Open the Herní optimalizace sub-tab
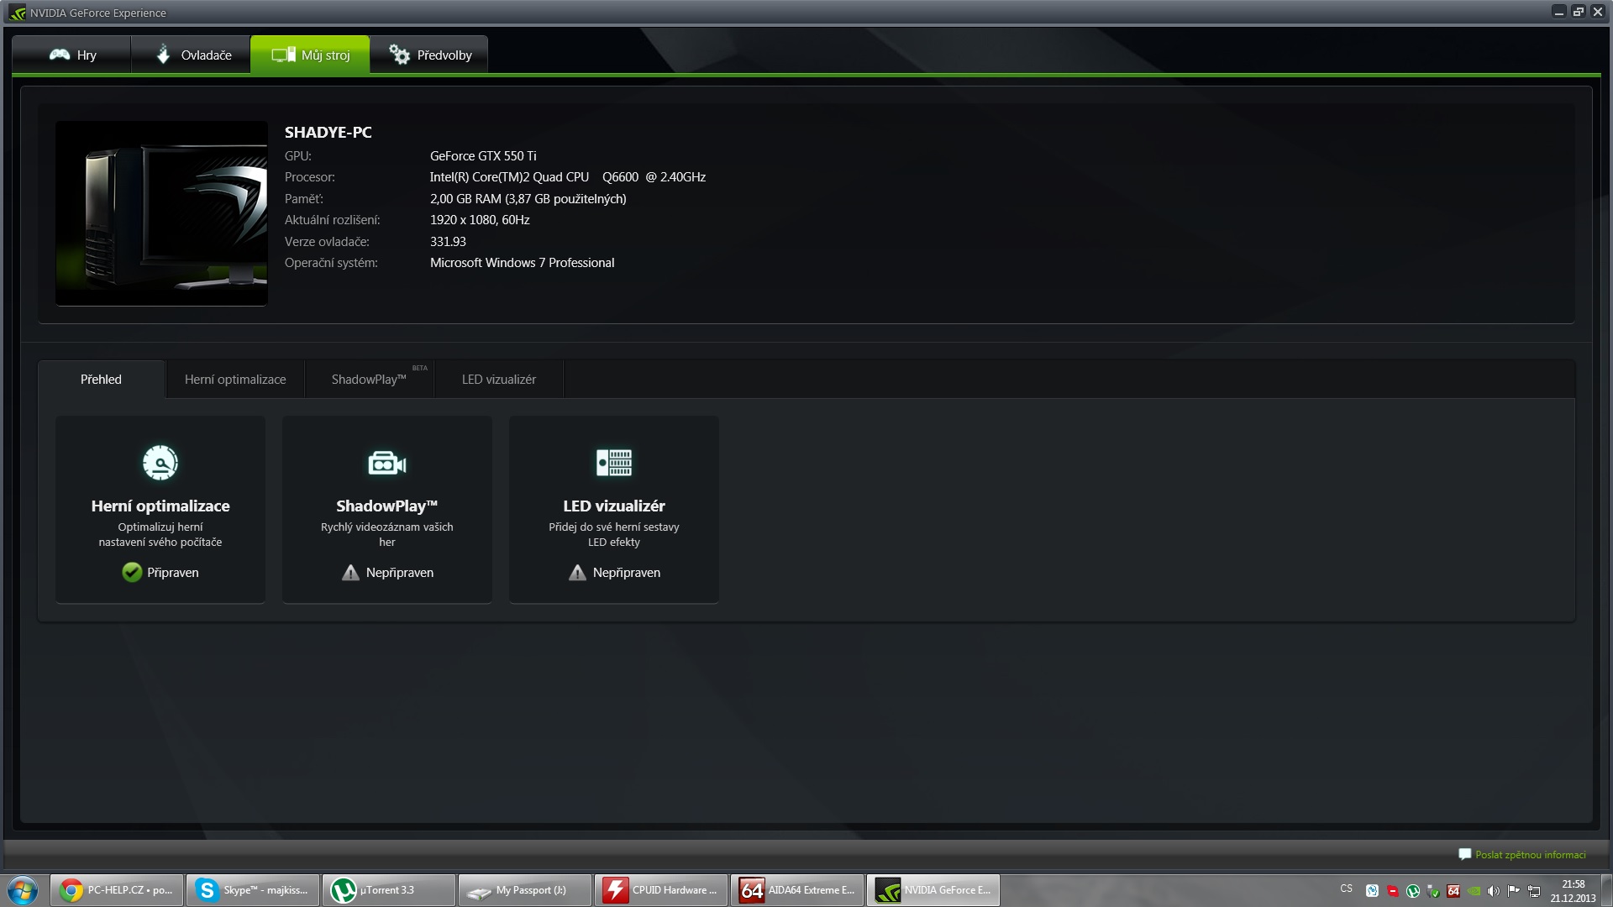 coord(235,380)
